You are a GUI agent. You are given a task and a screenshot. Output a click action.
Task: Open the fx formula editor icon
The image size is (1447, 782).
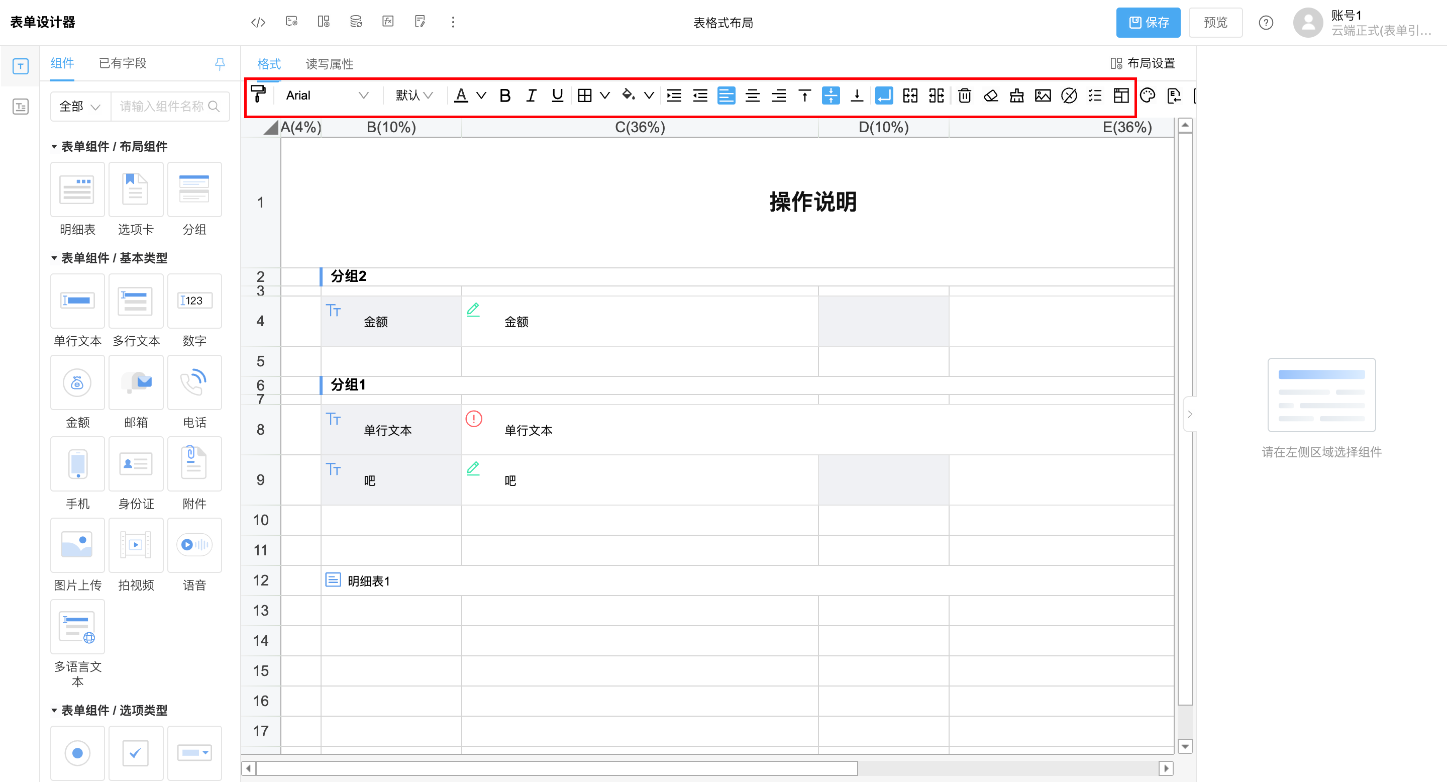pos(387,22)
